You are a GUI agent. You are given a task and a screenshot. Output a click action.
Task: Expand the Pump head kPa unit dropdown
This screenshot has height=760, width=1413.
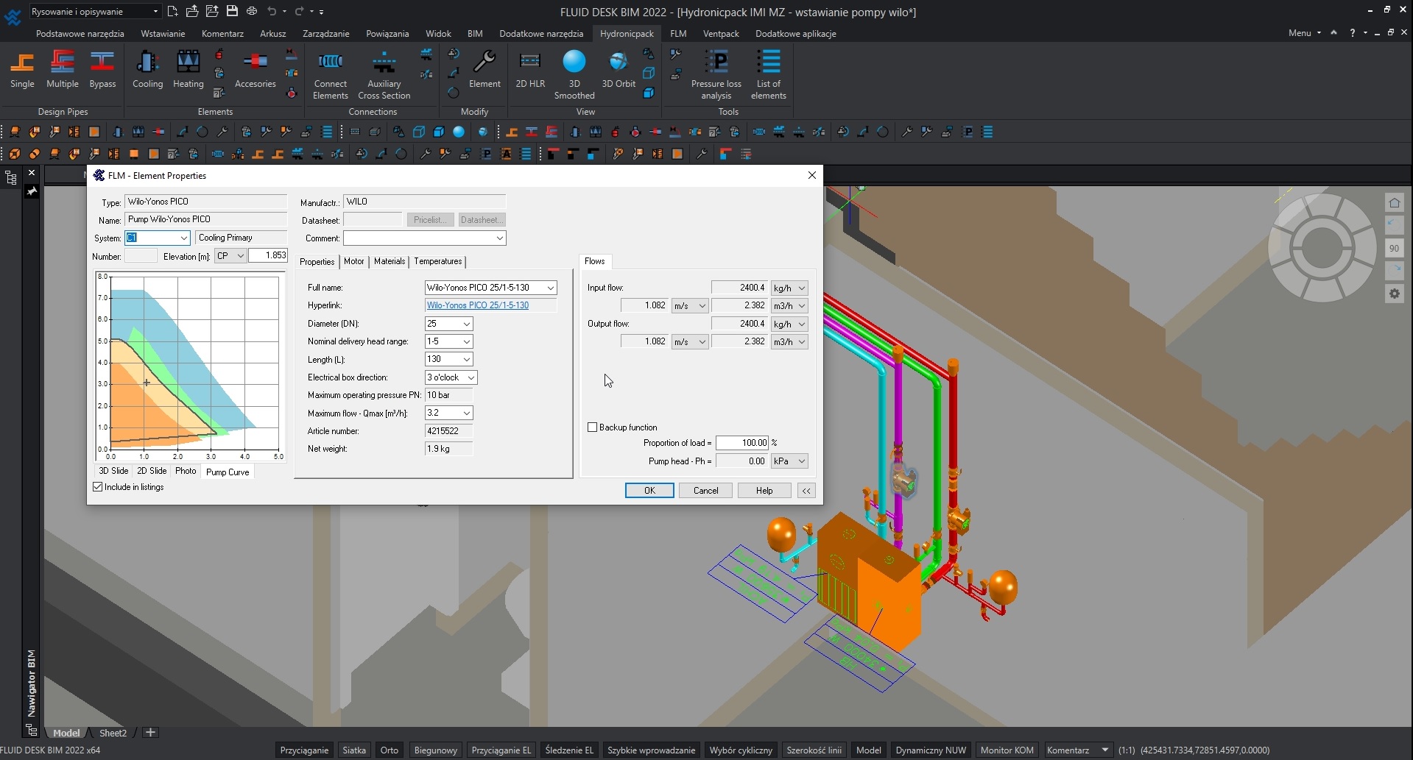pos(801,461)
